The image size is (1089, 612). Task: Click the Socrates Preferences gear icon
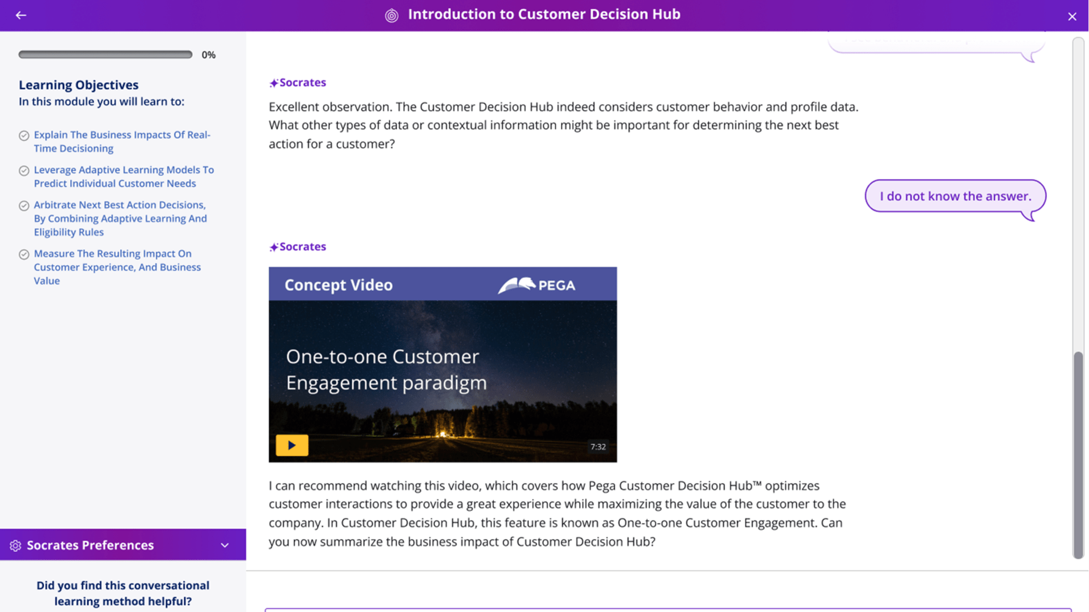[15, 545]
